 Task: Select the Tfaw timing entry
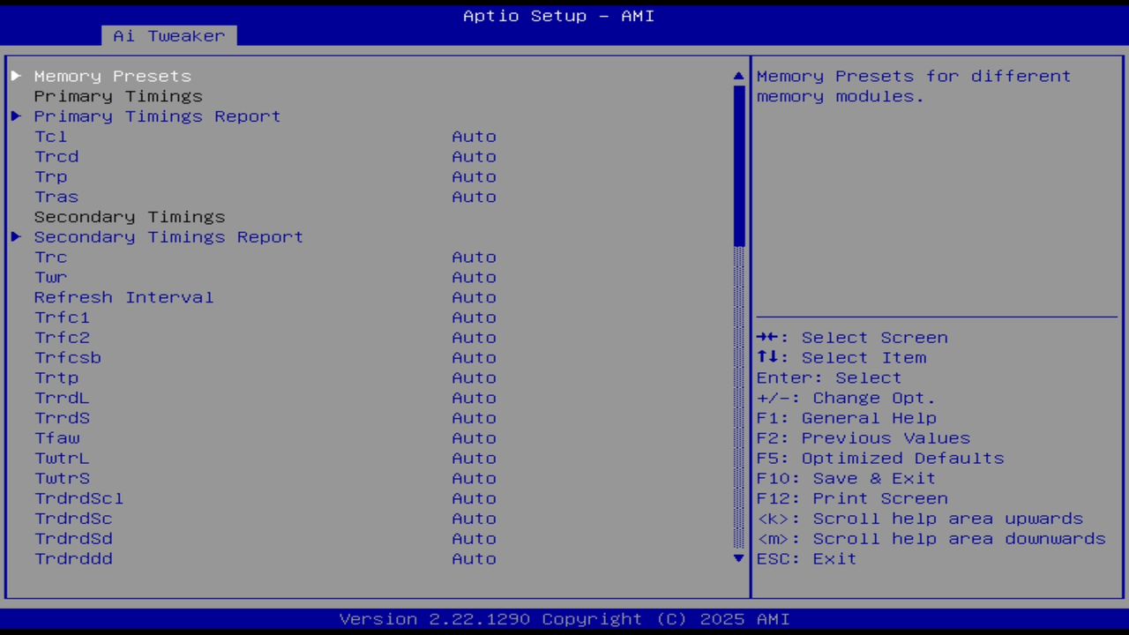tap(56, 437)
